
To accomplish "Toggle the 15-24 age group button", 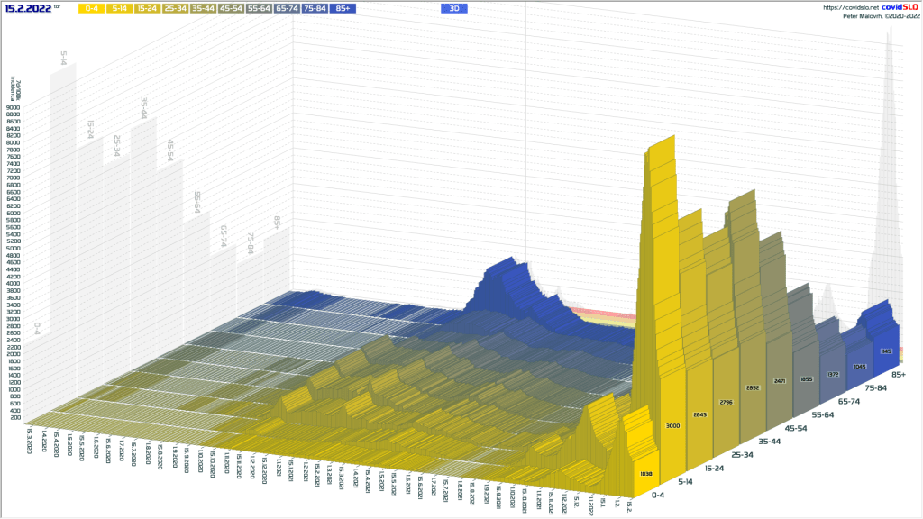I will [x=148, y=8].
